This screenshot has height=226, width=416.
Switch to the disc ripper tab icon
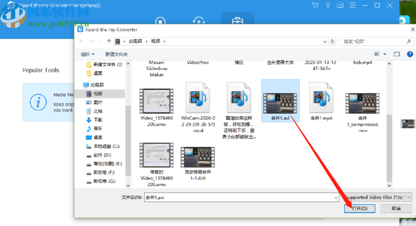[160, 21]
